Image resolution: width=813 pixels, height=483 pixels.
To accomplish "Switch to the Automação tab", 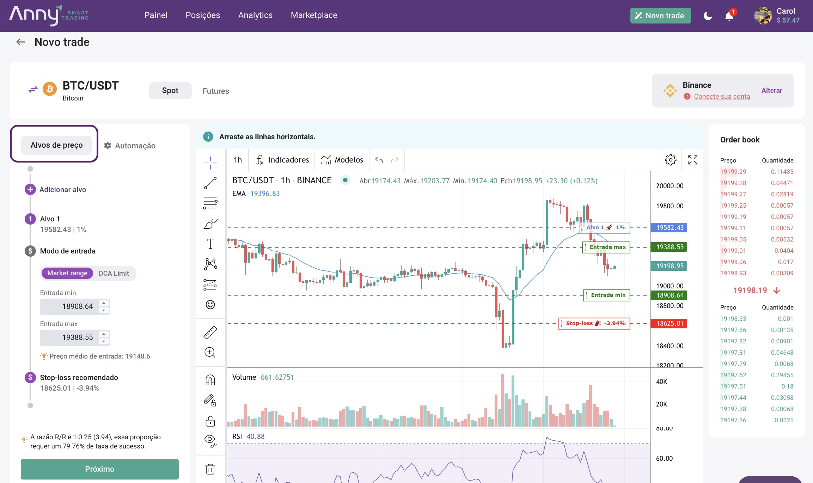I will [x=130, y=146].
